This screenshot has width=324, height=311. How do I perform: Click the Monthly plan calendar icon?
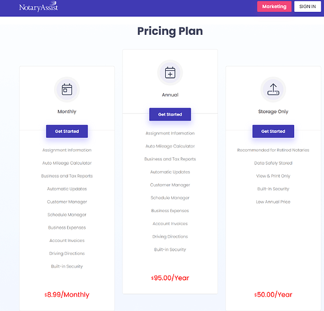[x=67, y=90]
